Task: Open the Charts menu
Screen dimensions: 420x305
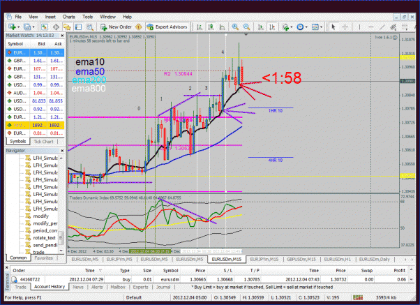Action: (69, 17)
